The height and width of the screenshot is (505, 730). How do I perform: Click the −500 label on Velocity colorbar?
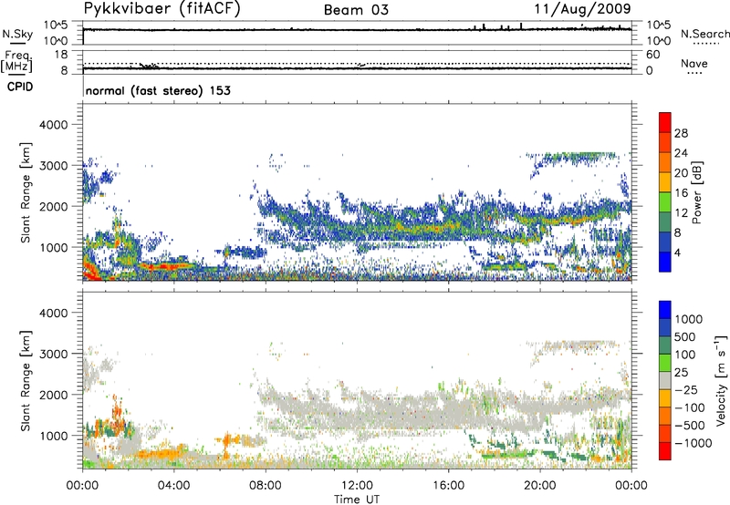690,425
